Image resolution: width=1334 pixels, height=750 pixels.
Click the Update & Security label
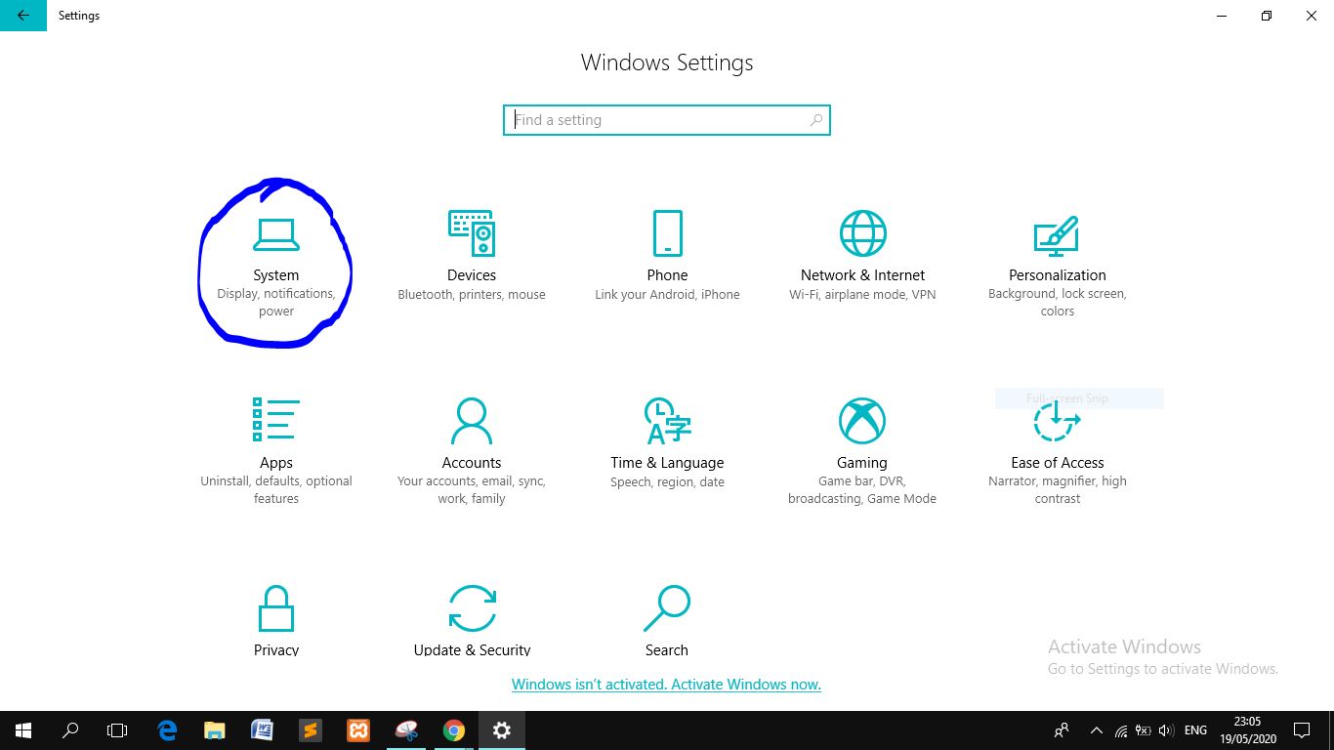click(472, 650)
